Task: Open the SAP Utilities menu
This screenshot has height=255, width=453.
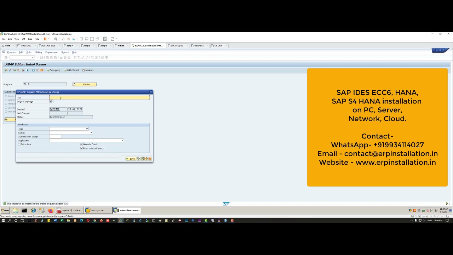Action: coord(38,52)
